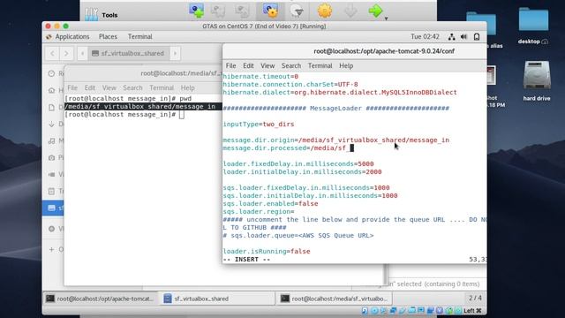565x318 pixels.
Task: Click the message.dir.processed line in vim
Action: tap(289, 148)
